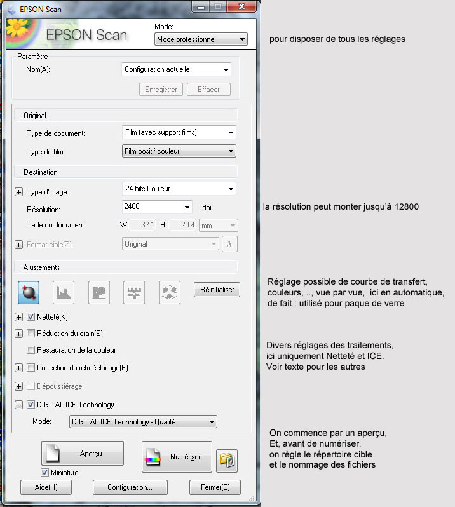Expand the Type d'image options
This screenshot has height=507, width=455.
pyautogui.click(x=18, y=192)
